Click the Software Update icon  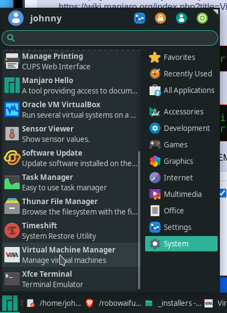click(x=12, y=158)
